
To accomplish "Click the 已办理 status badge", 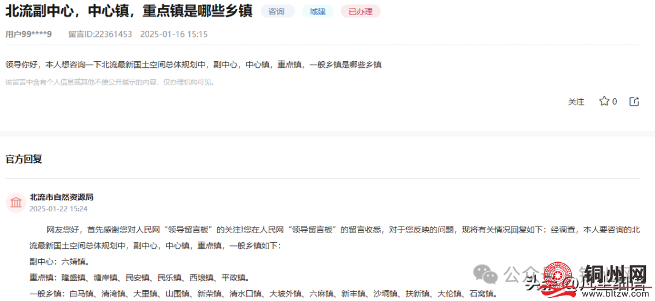I will point(360,12).
